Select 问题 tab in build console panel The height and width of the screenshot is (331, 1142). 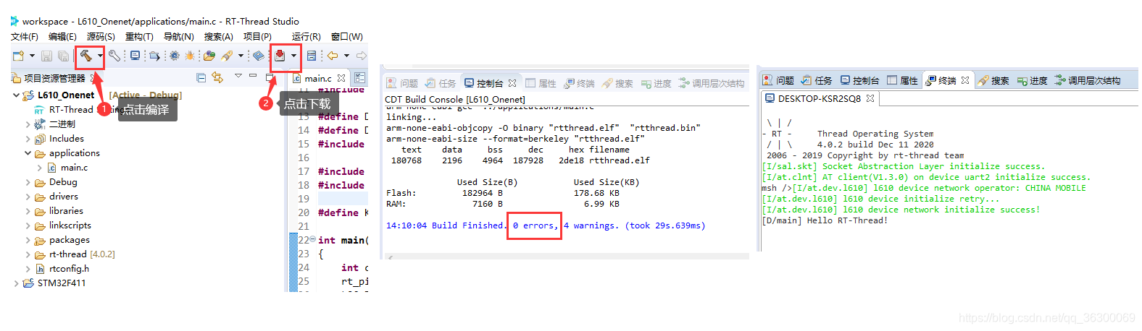click(402, 83)
